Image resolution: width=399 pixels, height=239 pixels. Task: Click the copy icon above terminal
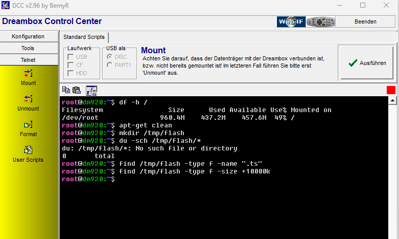66,90
